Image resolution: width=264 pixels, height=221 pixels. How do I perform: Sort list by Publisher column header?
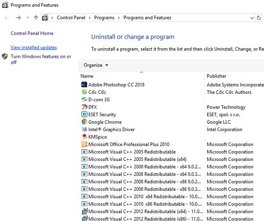pos(216,76)
